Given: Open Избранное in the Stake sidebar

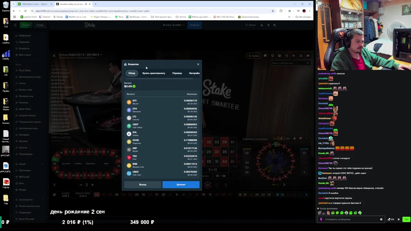Looking at the screenshot, I should tap(24, 36).
